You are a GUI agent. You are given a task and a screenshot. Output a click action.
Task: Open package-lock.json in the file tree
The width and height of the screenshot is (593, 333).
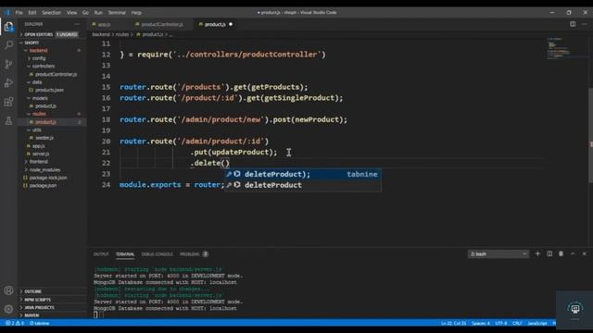[x=48, y=178]
